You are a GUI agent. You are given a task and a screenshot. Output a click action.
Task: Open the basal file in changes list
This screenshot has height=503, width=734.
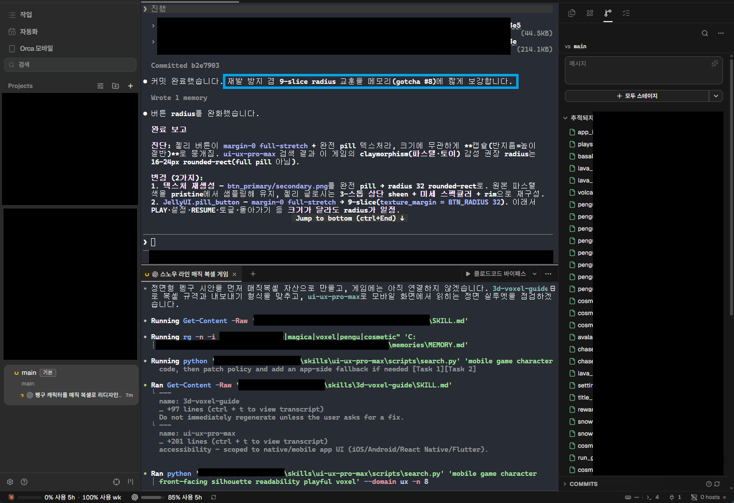(x=585, y=156)
